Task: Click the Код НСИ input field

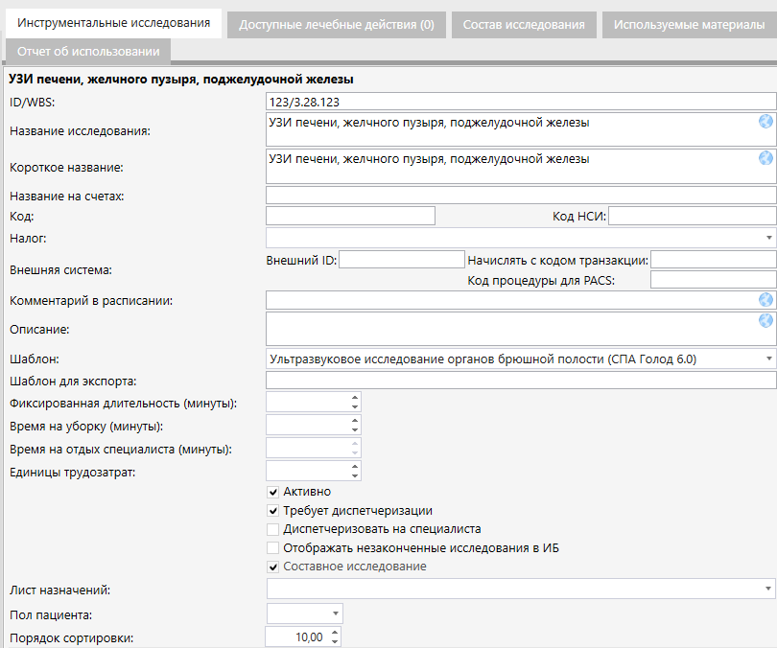Action: tap(691, 216)
